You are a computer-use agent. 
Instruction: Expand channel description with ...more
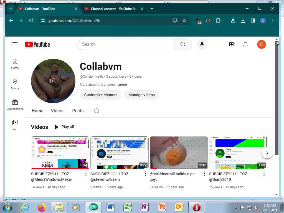tap(122, 85)
